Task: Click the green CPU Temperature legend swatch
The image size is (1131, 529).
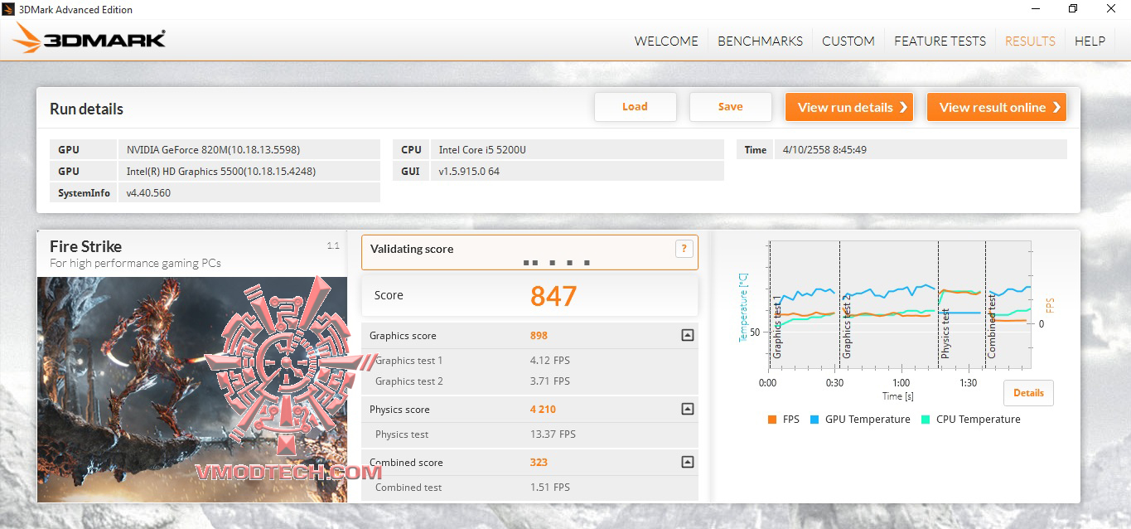Action: pyautogui.click(x=926, y=420)
